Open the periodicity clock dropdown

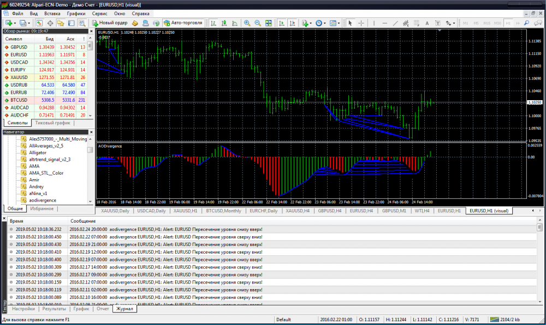(325, 23)
